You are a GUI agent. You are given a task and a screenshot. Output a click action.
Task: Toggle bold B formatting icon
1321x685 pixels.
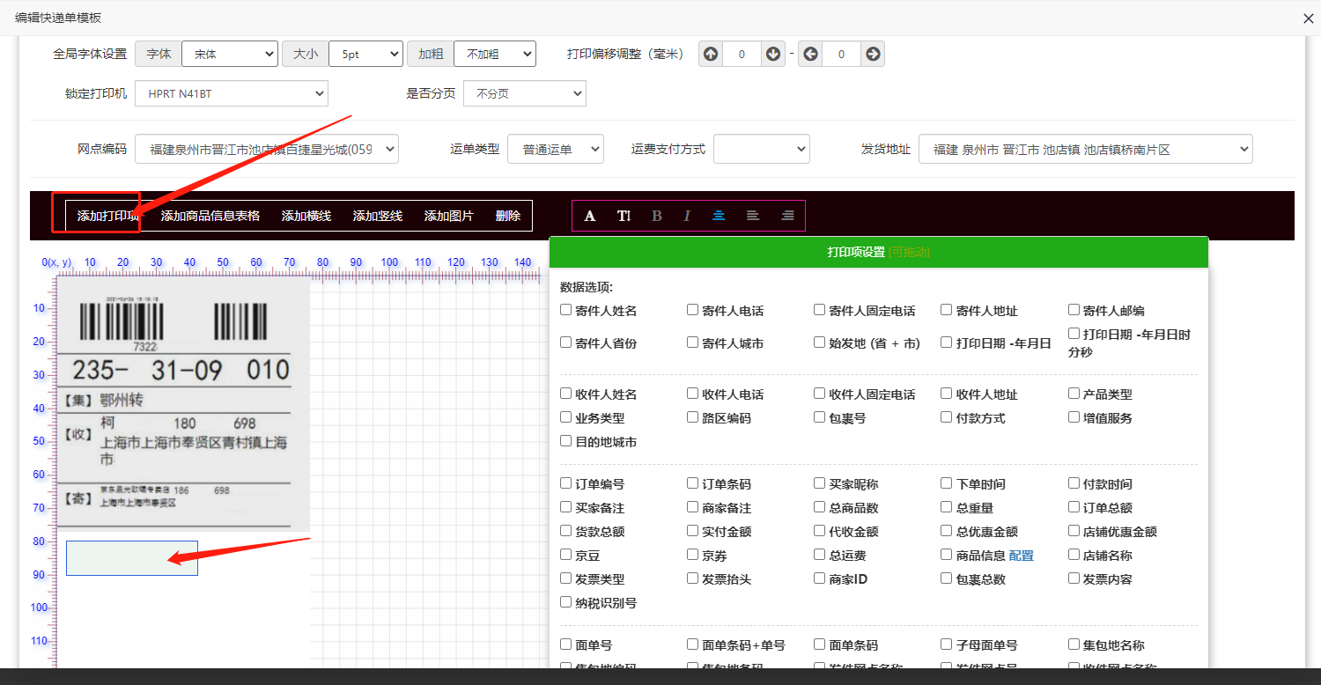[x=657, y=216]
